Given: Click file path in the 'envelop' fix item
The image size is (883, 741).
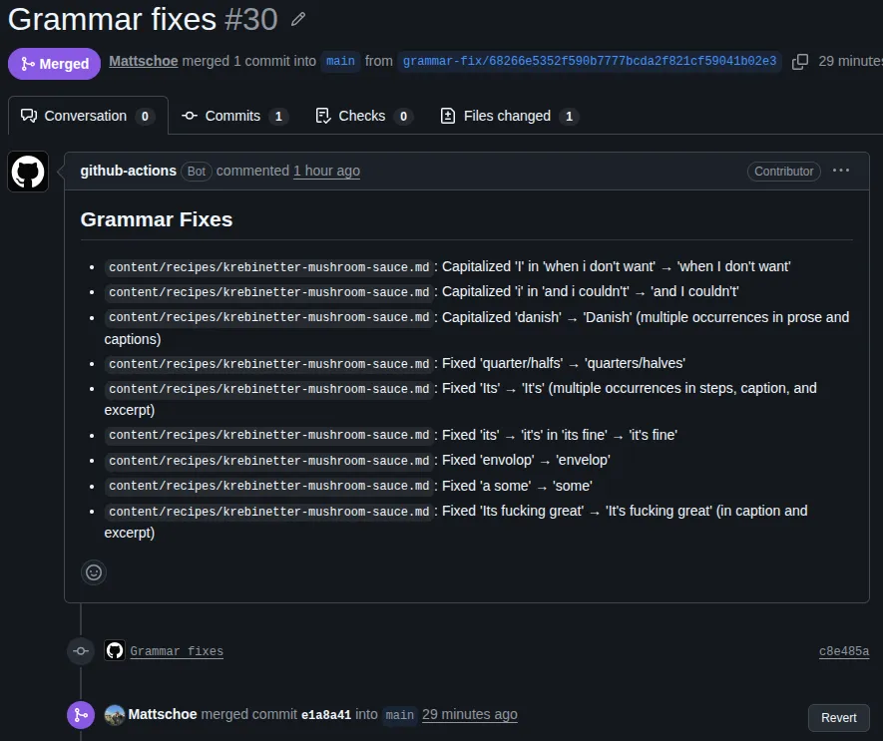Looking at the screenshot, I should pos(268,461).
